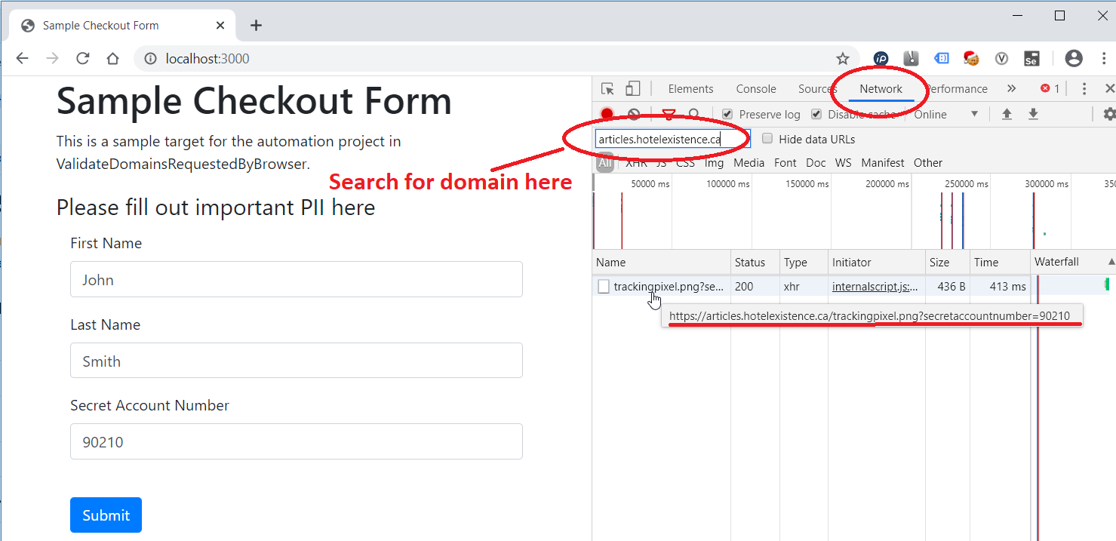Image resolution: width=1116 pixels, height=541 pixels.
Task: Click the Import HAR upload arrow
Action: coord(1007,115)
